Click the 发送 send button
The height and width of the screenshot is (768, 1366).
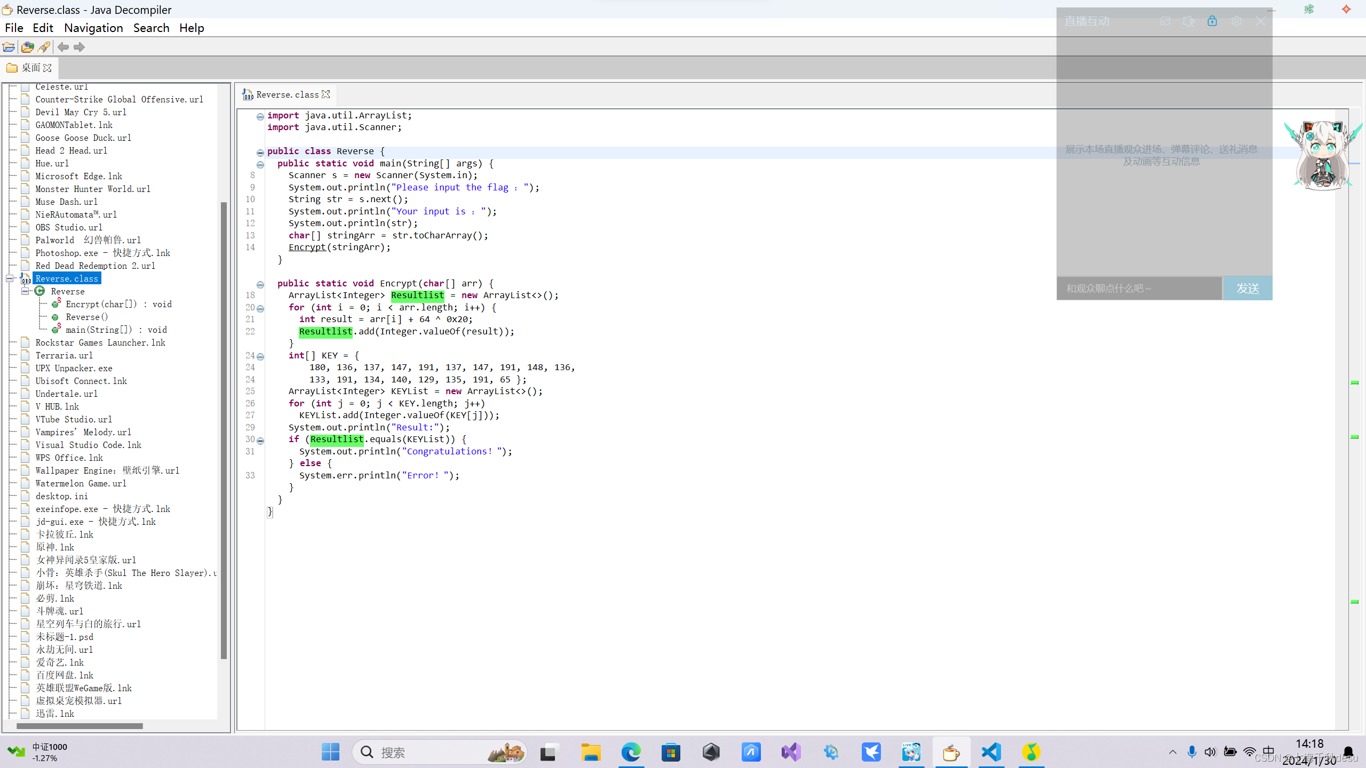1248,288
